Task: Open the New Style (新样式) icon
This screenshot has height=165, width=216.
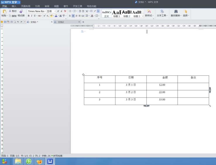Action: tap(149, 11)
